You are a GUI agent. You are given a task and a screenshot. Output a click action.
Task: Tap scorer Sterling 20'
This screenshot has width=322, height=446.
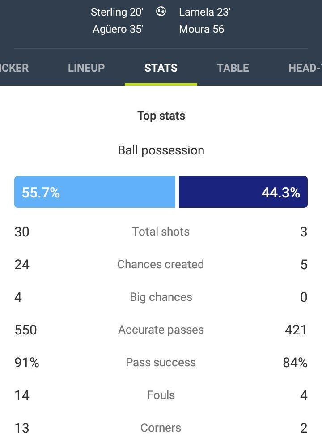click(x=117, y=12)
